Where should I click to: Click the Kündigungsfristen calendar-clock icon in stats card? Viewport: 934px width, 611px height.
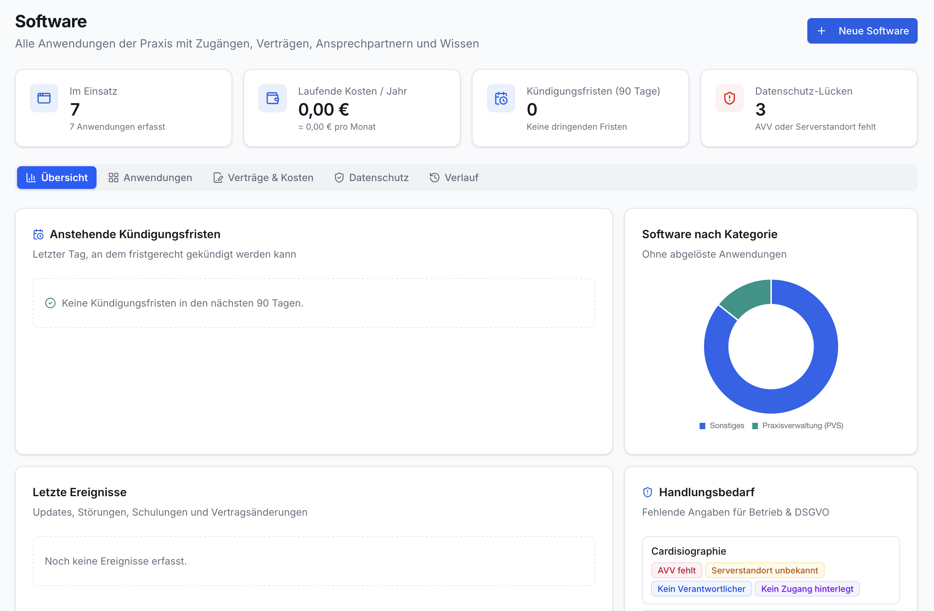501,98
